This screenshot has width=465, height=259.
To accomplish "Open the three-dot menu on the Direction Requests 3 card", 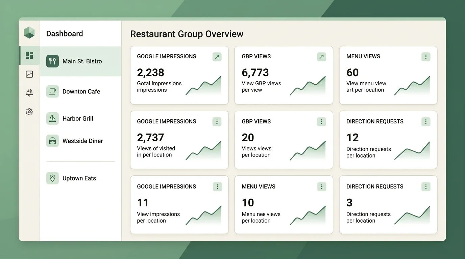I will point(426,186).
